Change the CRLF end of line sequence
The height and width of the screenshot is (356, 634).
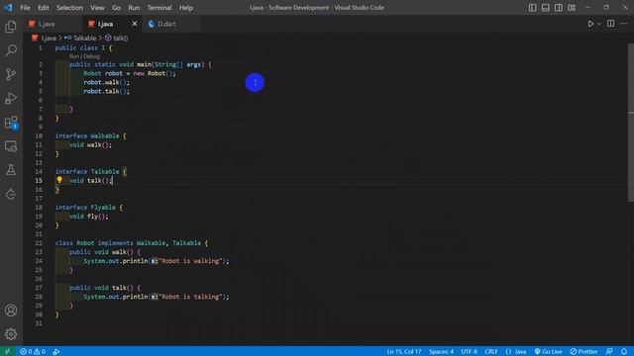tap(491, 351)
